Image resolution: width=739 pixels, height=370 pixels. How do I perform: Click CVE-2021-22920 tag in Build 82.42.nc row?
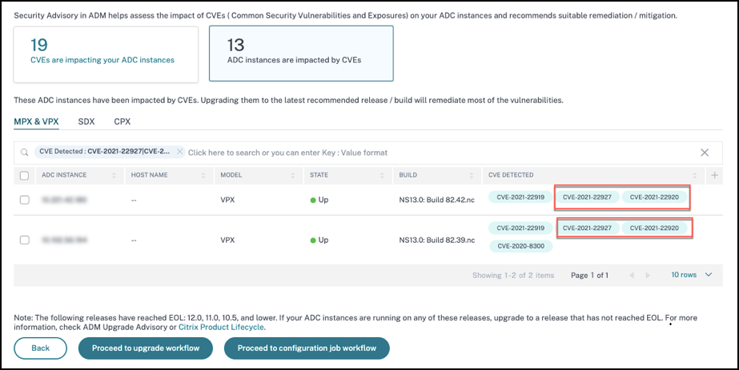pos(654,197)
